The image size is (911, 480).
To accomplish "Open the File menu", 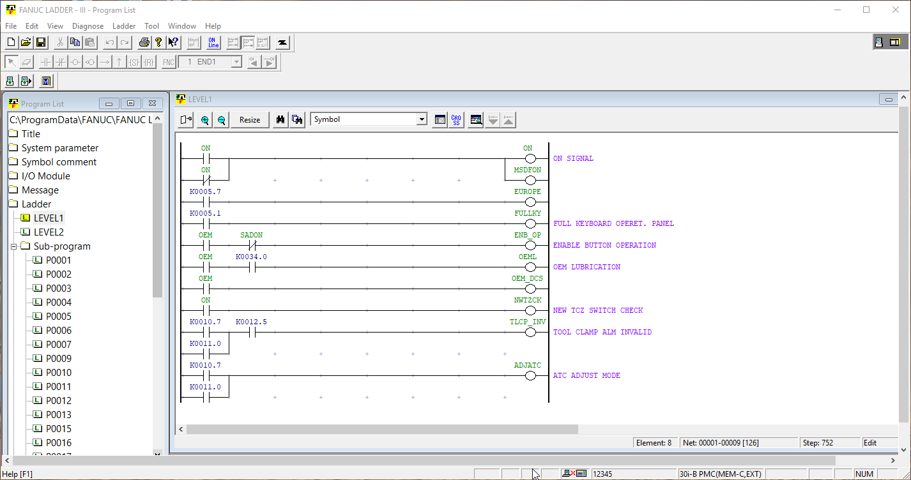I will 11,26.
